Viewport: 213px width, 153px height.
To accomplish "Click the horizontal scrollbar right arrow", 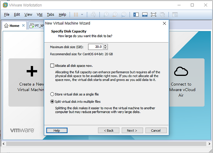I will click(x=209, y=144).
